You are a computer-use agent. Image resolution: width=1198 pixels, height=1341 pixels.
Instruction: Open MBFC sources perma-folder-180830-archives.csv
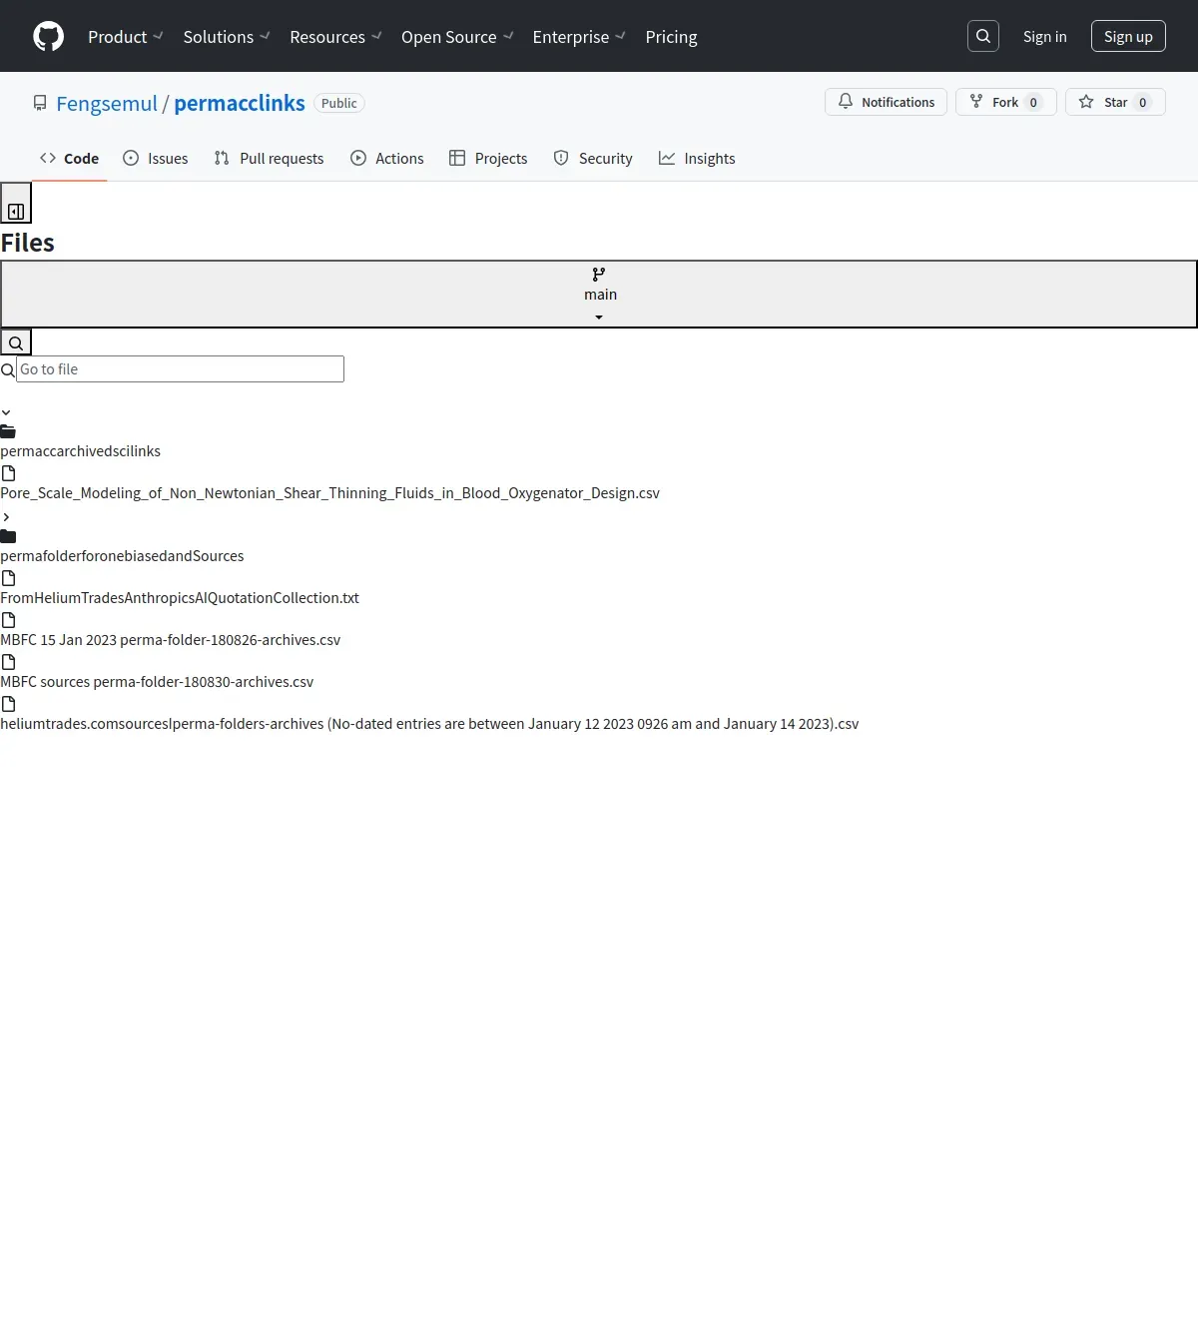click(x=157, y=682)
